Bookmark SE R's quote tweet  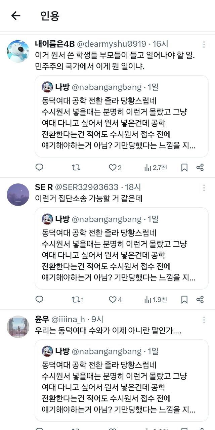pyautogui.click(x=184, y=299)
